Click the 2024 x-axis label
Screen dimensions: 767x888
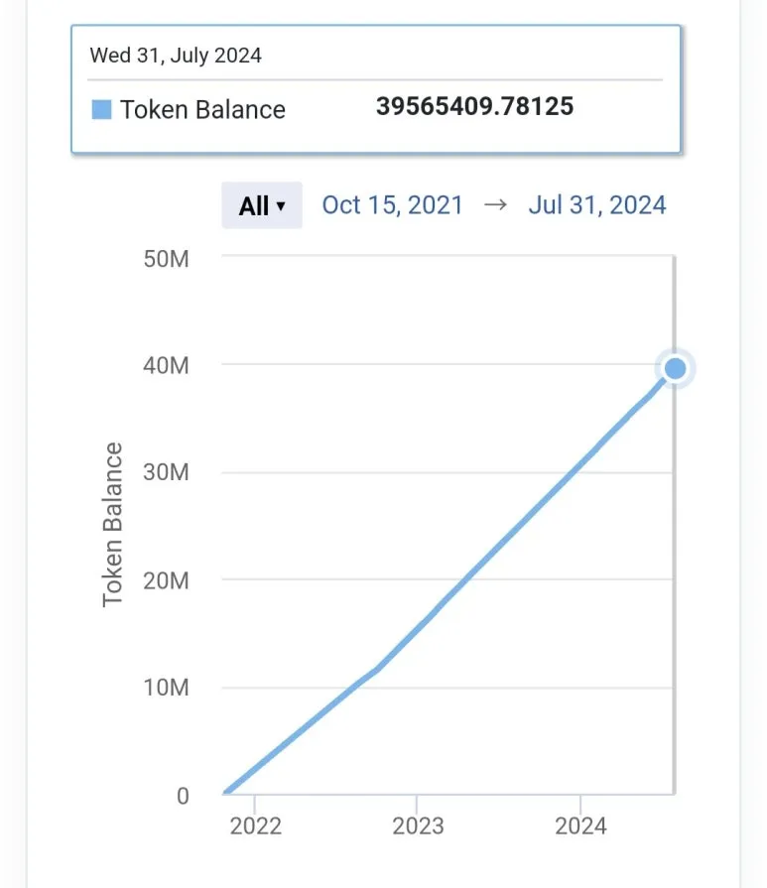pos(579,826)
